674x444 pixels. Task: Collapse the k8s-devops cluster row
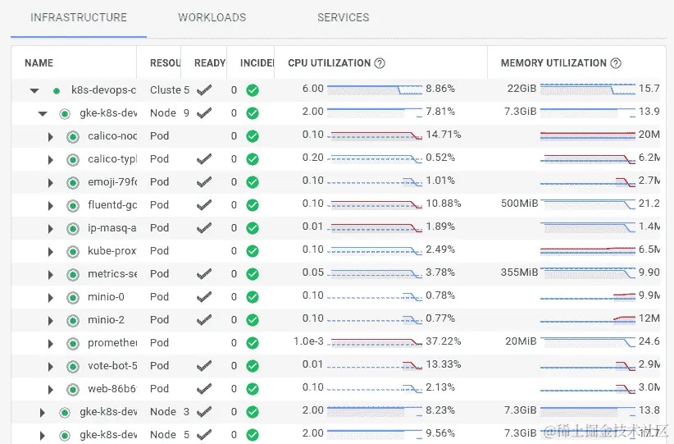[x=34, y=90]
